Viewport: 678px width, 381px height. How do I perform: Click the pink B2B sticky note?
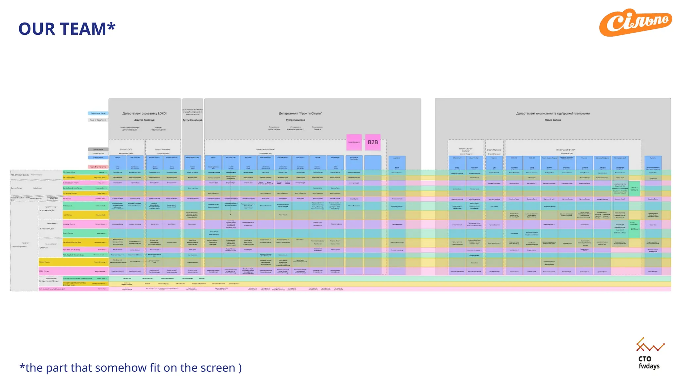373,142
